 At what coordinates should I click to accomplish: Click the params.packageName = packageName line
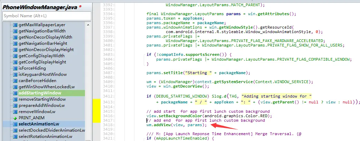pos(186,23)
